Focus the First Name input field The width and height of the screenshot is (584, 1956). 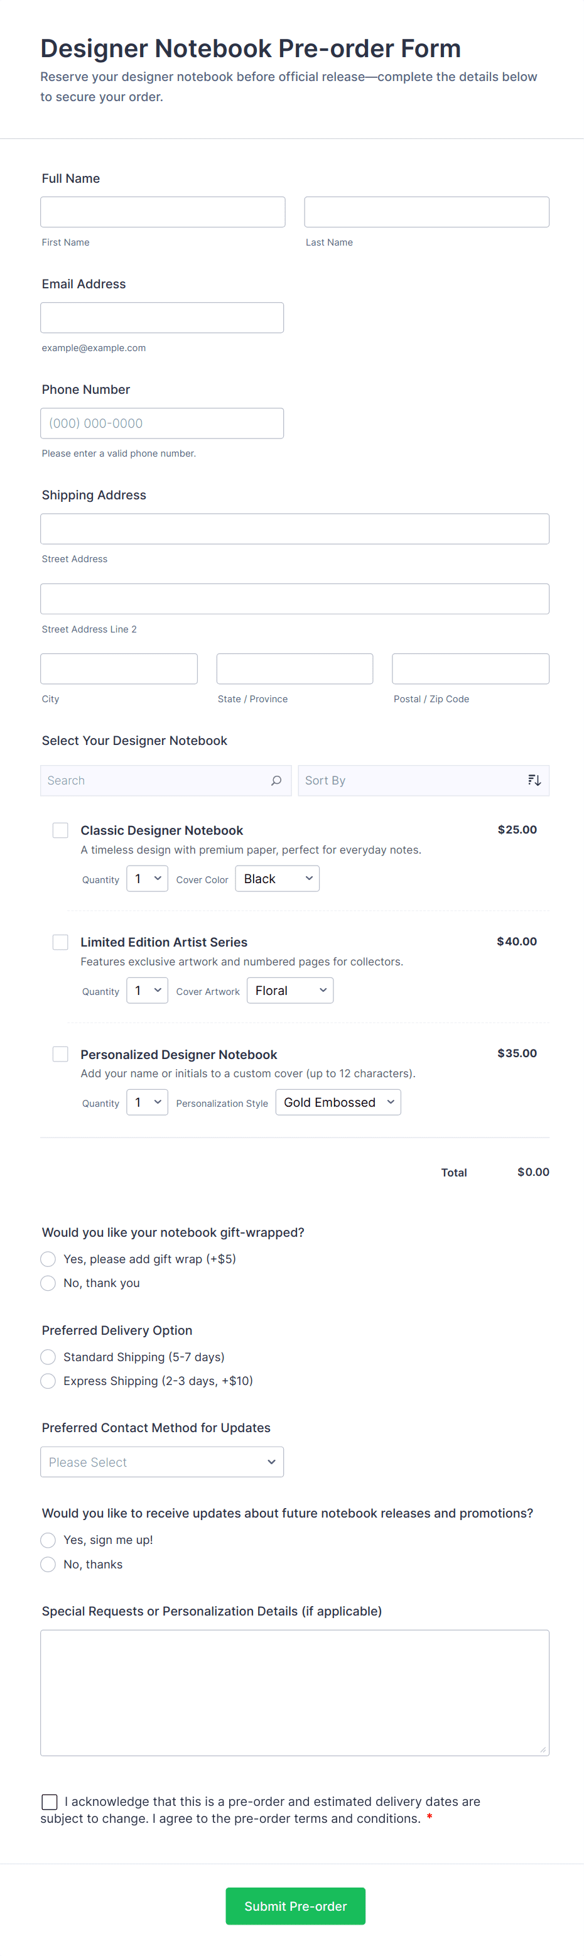(x=163, y=212)
